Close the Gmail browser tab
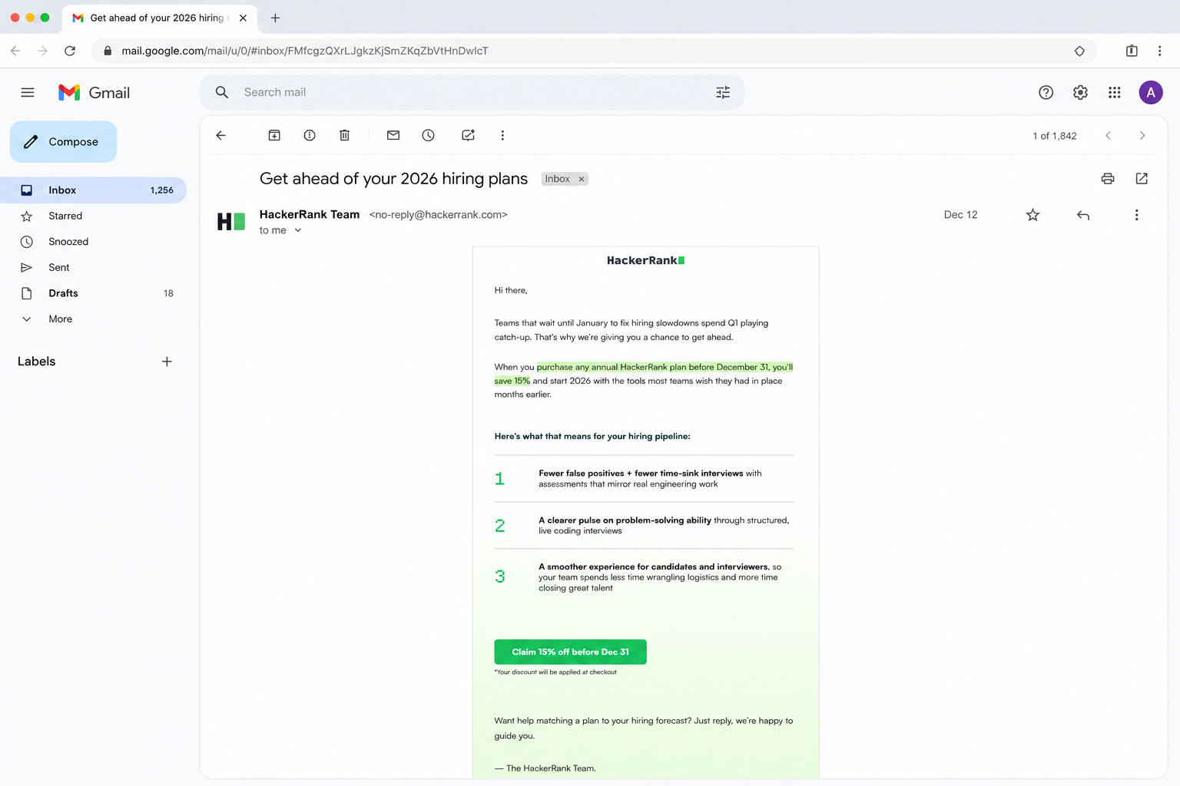The height and width of the screenshot is (786, 1180). point(243,18)
